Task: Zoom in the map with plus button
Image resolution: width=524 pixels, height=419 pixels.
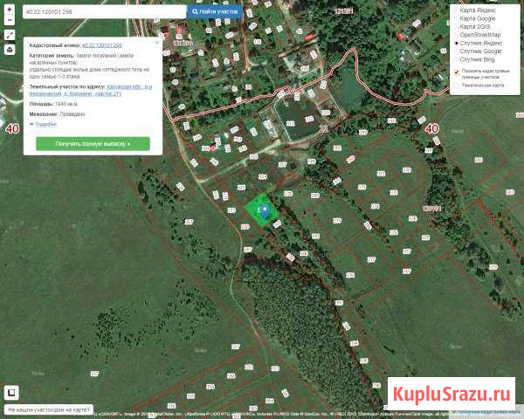Action: (9, 9)
